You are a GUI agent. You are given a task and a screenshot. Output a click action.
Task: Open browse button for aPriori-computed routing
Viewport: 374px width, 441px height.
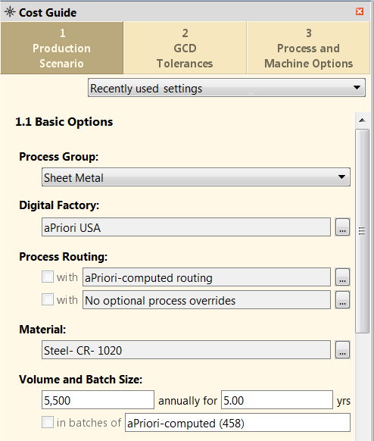tap(342, 277)
